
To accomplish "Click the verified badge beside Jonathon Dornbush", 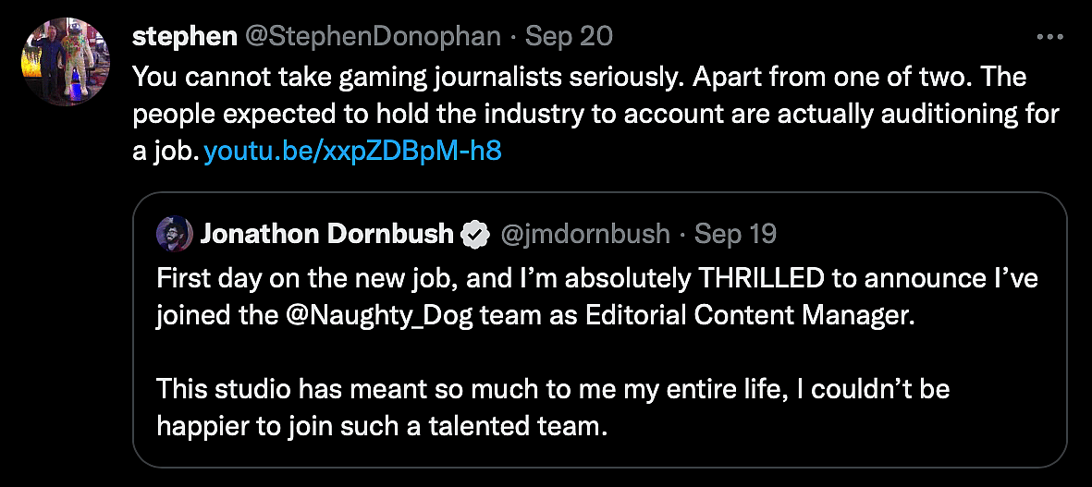I will [475, 235].
